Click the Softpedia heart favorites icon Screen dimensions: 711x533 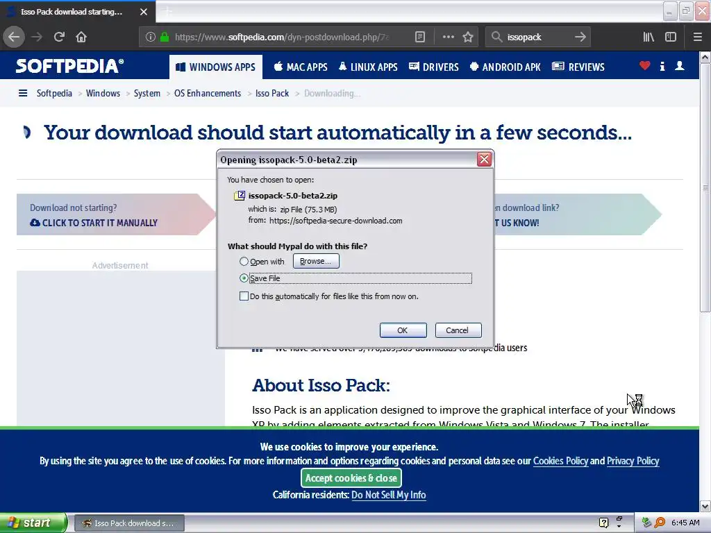click(645, 66)
